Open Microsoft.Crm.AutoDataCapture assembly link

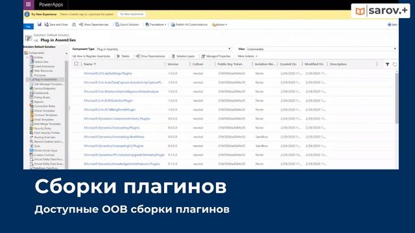[123, 82]
